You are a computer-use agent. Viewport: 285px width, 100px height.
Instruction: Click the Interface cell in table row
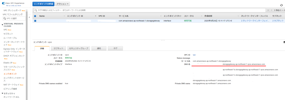tap(167, 21)
